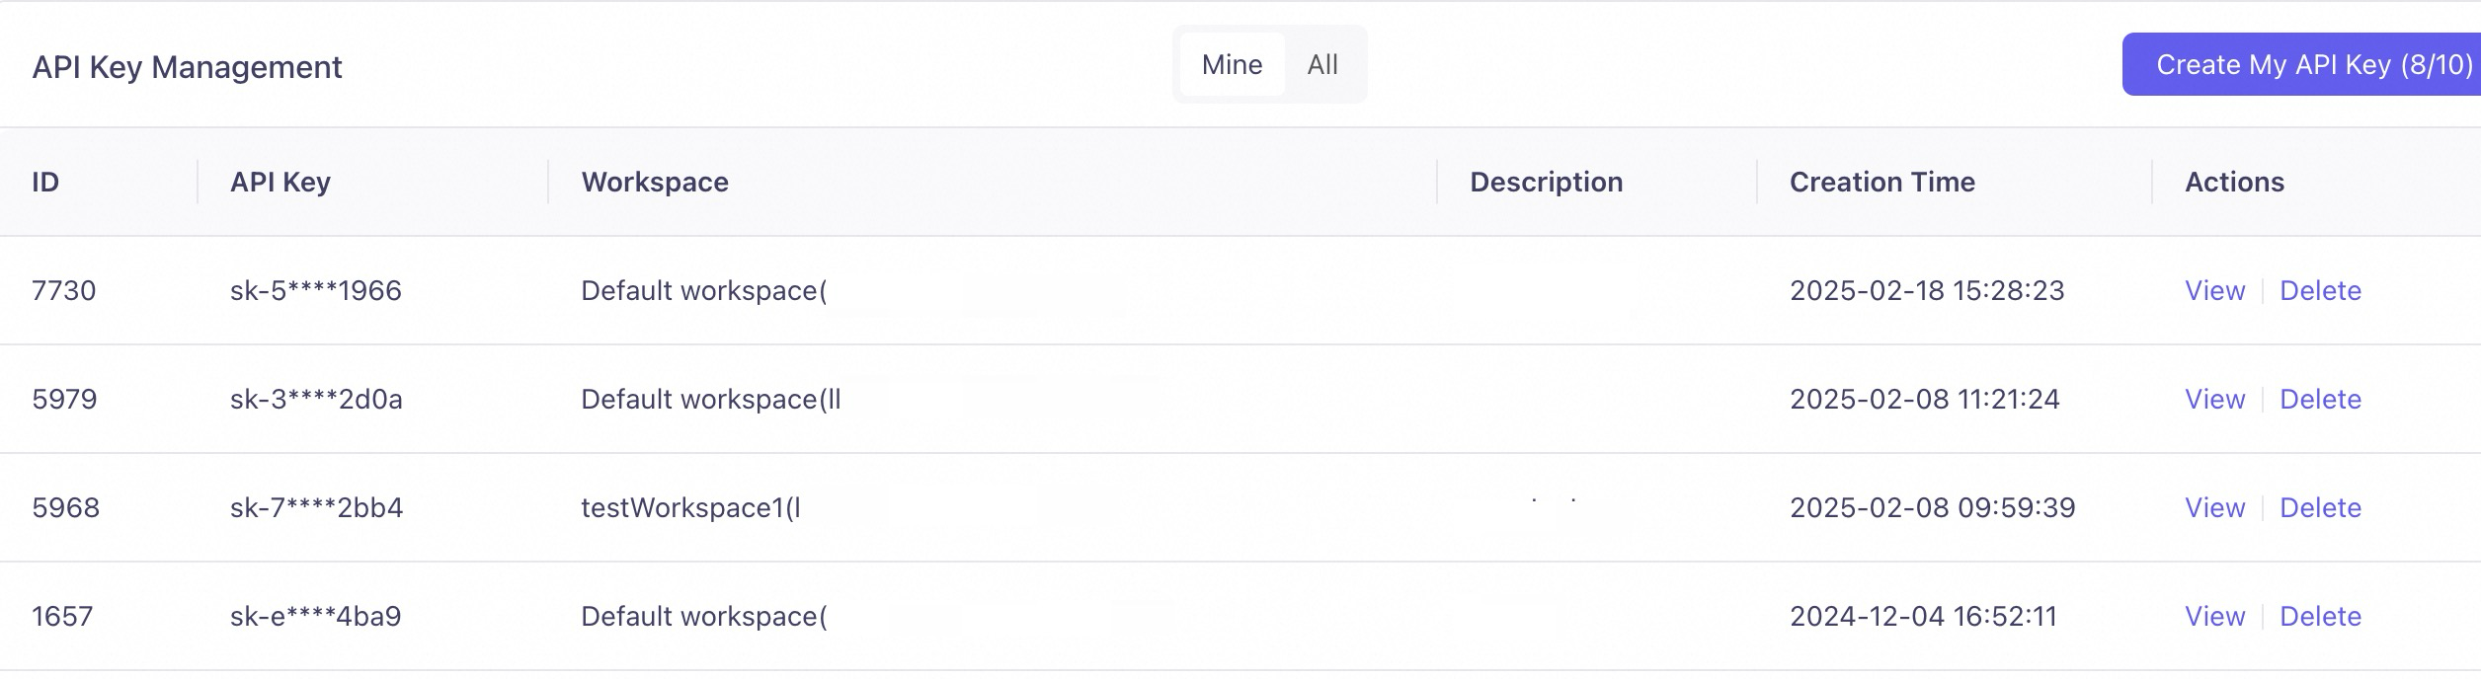Delete API key sk-3****2d0a
The width and height of the screenshot is (2481, 679).
2320,400
